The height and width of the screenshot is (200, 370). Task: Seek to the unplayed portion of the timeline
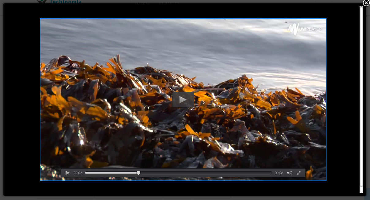point(205,173)
